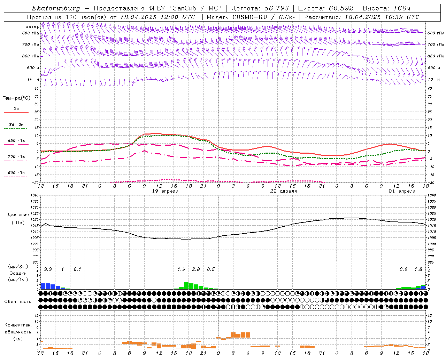Screen dimensions: 446x356
Task: Click the 'Осадки' precipitation label
Action: click(18, 273)
